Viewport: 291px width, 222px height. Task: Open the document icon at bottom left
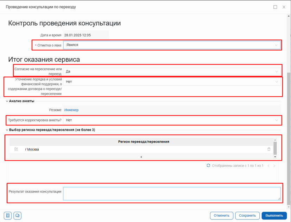click(x=8, y=215)
